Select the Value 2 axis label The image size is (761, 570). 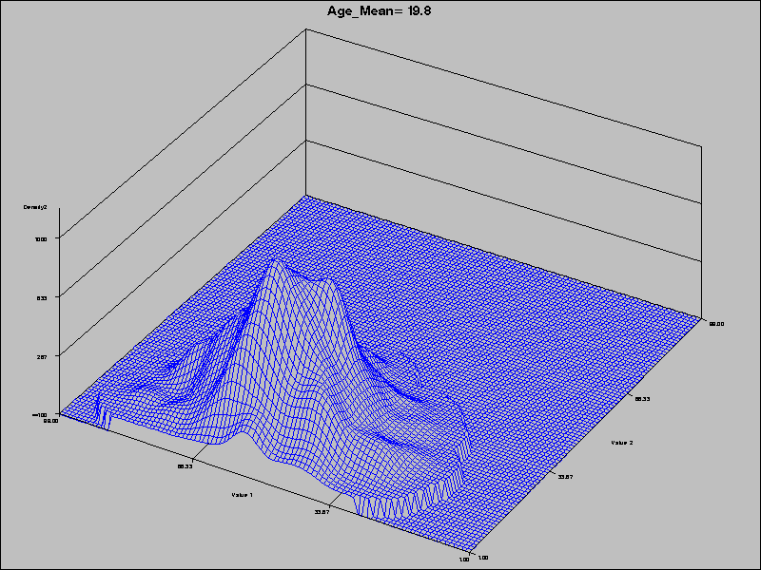click(x=623, y=443)
